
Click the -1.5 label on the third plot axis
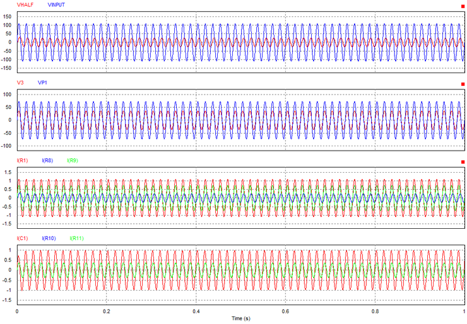click(x=8, y=223)
